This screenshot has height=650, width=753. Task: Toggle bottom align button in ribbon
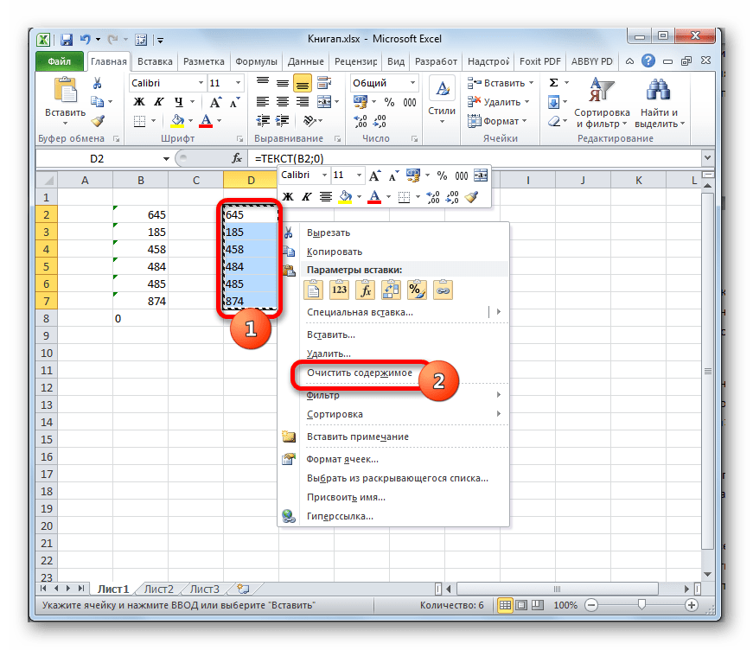[303, 84]
